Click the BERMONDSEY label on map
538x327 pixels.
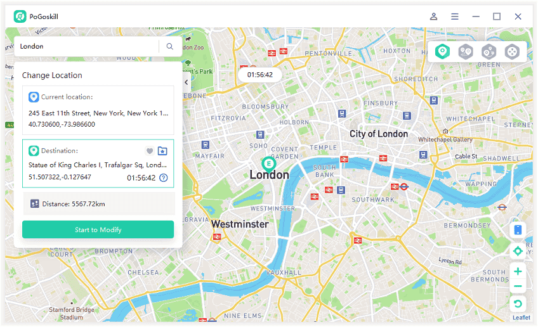tap(468, 226)
